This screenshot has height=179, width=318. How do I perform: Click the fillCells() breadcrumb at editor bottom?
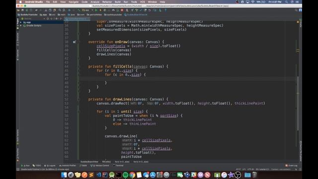106,162
